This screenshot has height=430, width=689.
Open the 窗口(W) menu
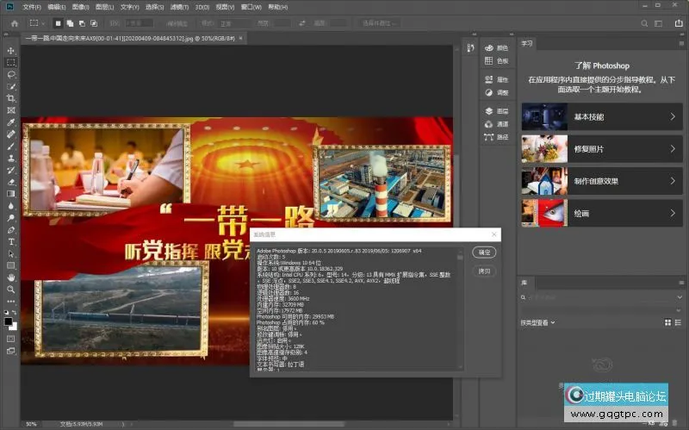click(x=251, y=7)
